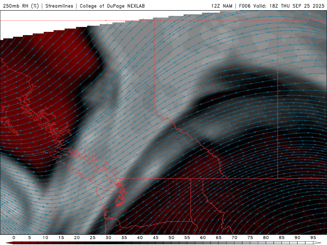Click the white colorbar arrow tip past '95'
This screenshot has width=327, height=245.
(x=318, y=243)
